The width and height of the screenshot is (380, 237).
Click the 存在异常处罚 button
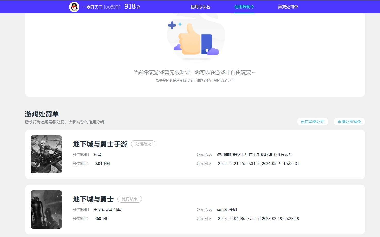313,122
